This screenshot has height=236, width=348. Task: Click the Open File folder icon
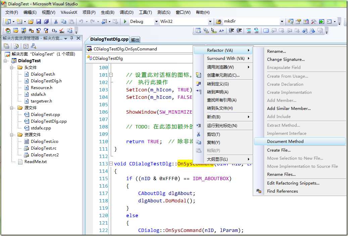click(31, 22)
